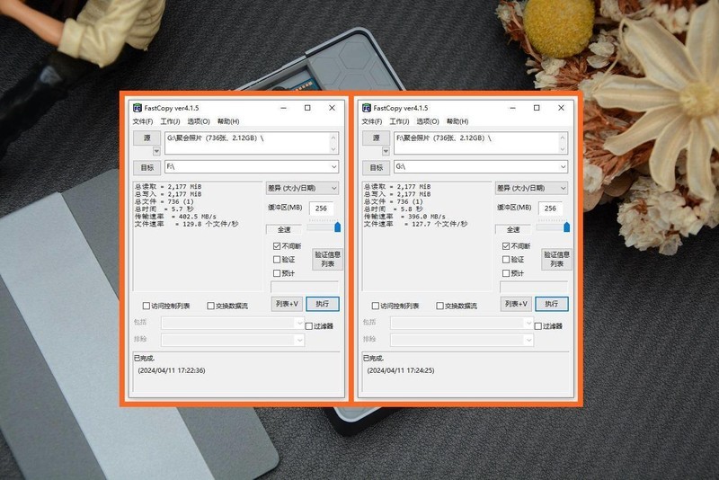Click 列表+V button in left window
The height and width of the screenshot is (480, 719).
tap(287, 304)
